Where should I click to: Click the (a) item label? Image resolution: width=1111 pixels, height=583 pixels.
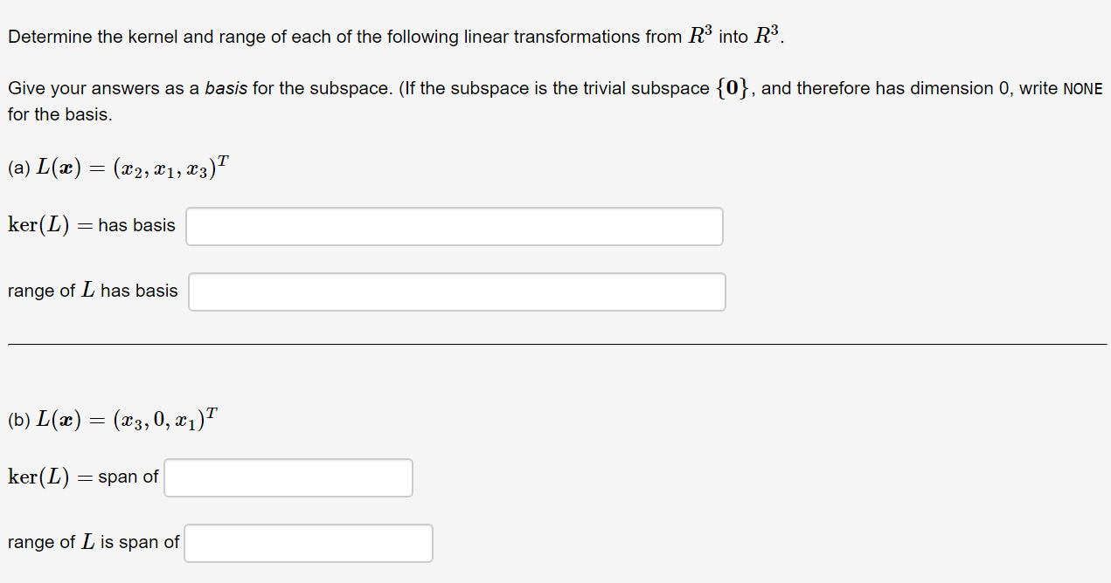coord(16,165)
